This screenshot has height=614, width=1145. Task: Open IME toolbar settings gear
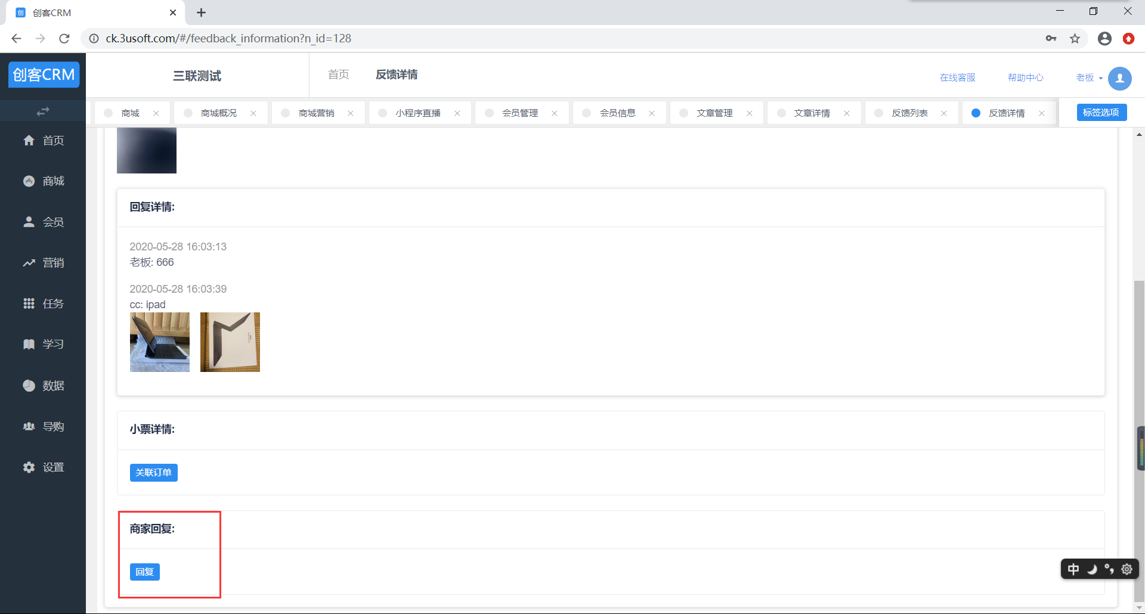click(1127, 569)
